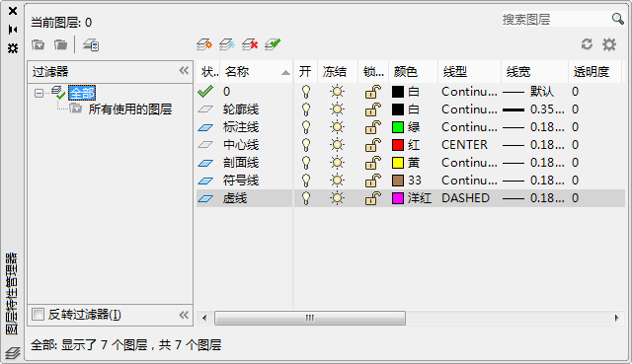Viewport: 632px width, 364px height.
Task: Click the status icon of 剖面线 layer
Action: [x=205, y=163]
